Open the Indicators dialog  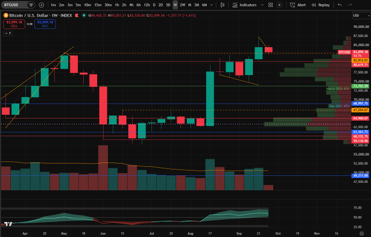click(244, 5)
